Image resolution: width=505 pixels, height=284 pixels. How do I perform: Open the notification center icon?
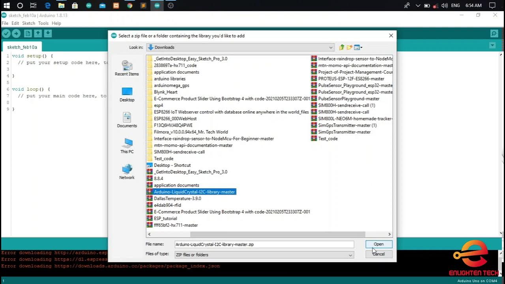tap(492, 6)
